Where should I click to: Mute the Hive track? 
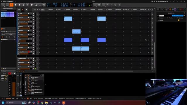point(33,43)
